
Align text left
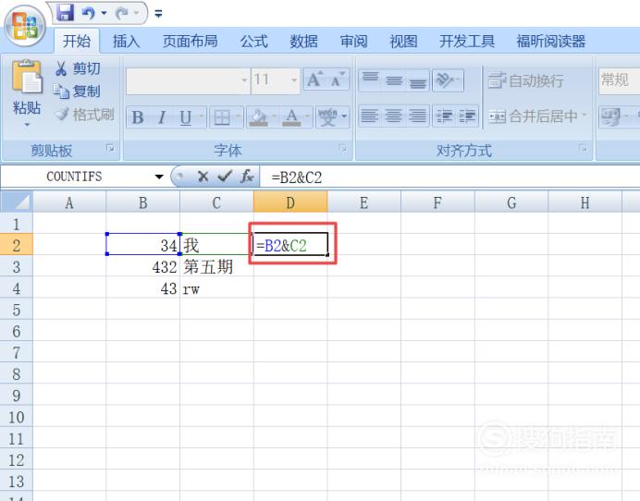point(370,116)
